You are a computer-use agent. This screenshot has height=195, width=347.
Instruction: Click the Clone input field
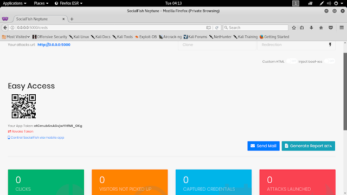click(x=217, y=45)
